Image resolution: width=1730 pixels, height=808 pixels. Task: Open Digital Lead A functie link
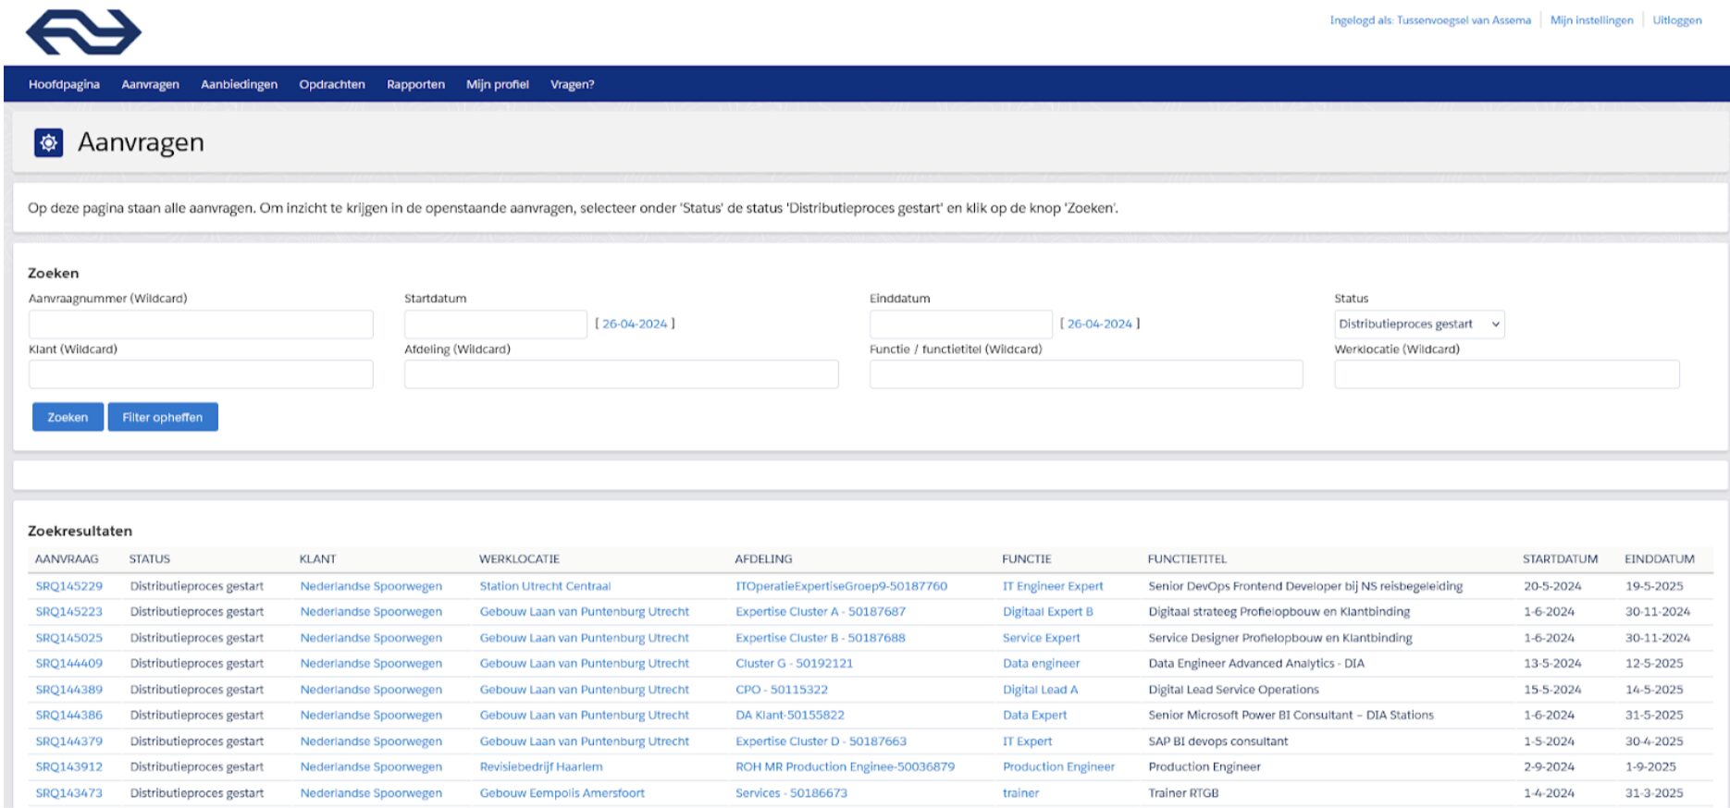point(1040,690)
